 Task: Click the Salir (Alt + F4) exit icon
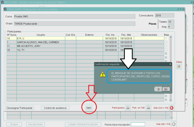pos(174,124)
